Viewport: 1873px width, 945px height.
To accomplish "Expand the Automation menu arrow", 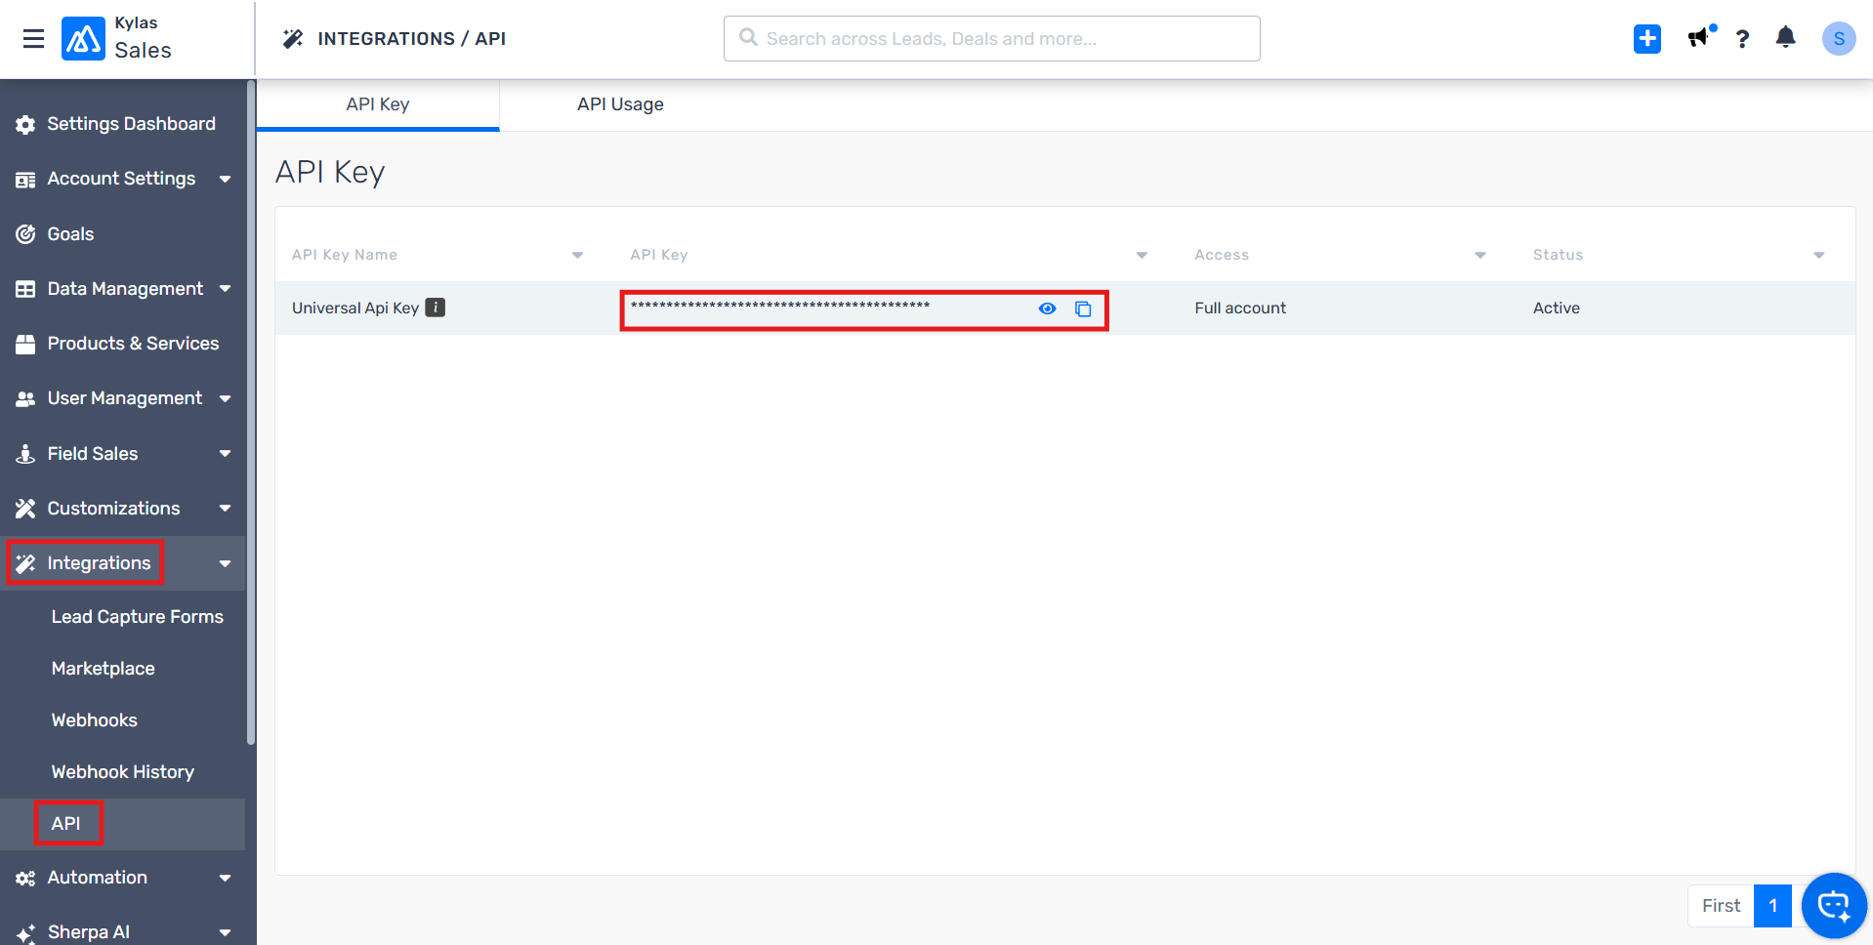I will coord(226,879).
